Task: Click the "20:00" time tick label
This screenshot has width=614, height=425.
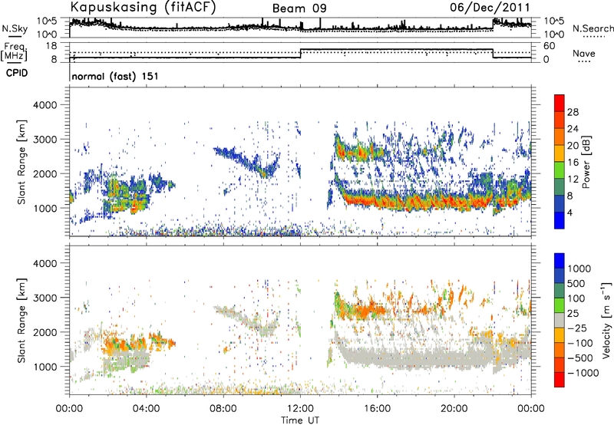Action: pos(454,409)
